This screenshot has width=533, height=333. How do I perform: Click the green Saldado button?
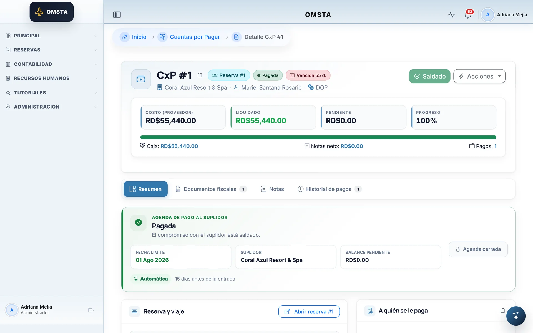pos(429,76)
